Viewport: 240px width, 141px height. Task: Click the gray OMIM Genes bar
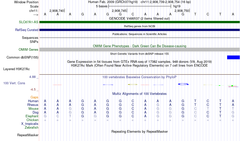pyautogui.click(x=139, y=49)
